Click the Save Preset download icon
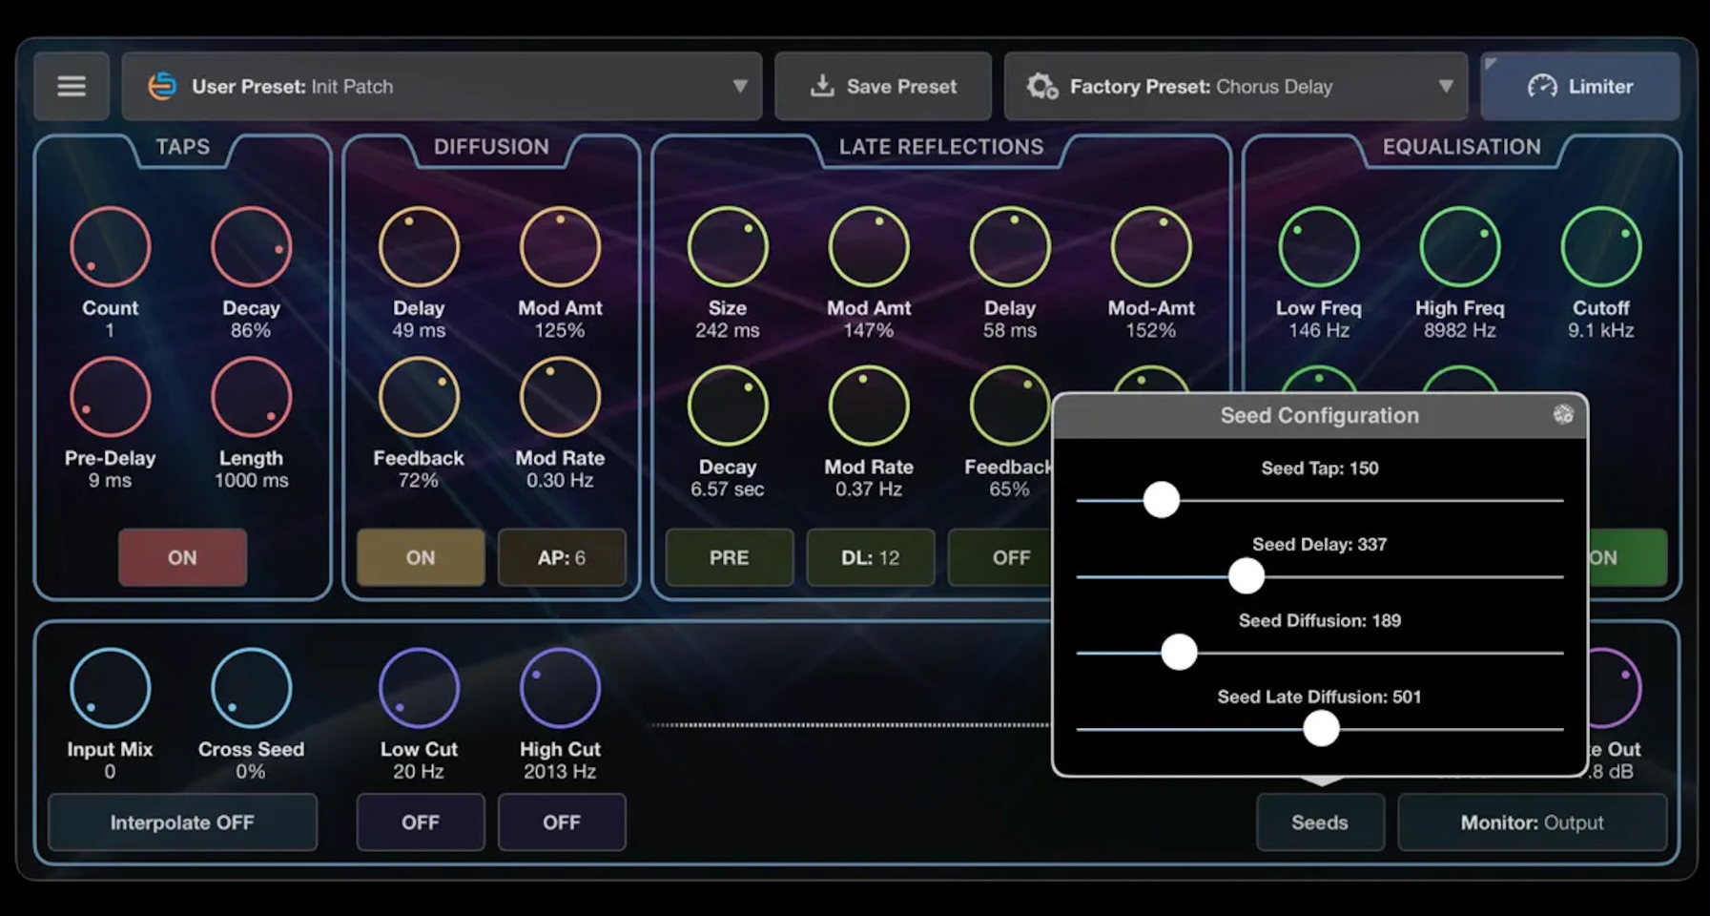 pyautogui.click(x=821, y=86)
